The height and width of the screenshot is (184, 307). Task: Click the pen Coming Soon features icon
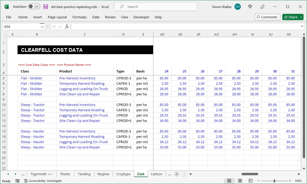[x=262, y=7]
